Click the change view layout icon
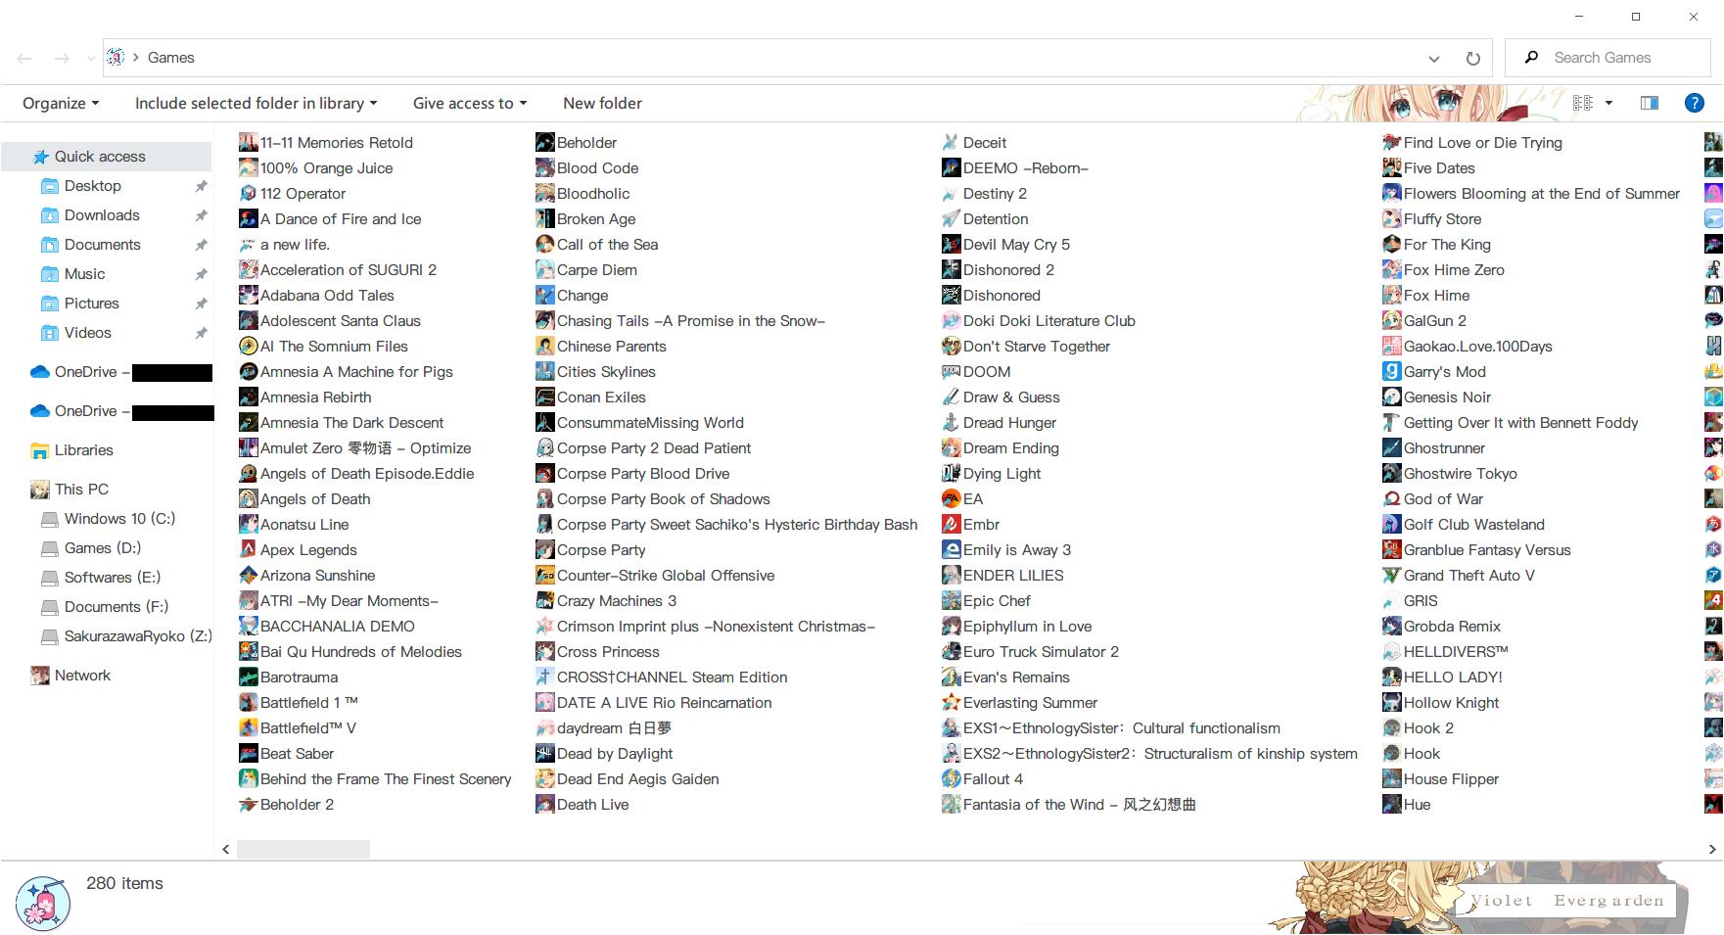This screenshot has height=935, width=1724. [1582, 103]
